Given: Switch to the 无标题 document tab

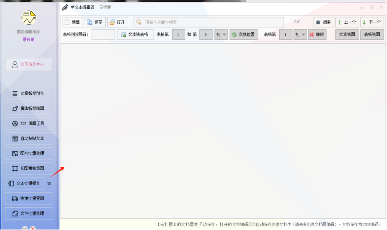Looking at the screenshot, I should (105, 7).
